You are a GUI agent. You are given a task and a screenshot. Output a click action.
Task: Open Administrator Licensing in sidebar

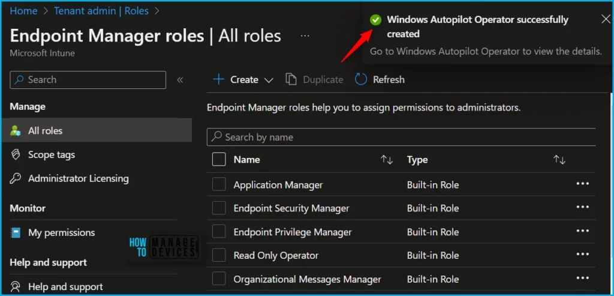click(x=79, y=178)
